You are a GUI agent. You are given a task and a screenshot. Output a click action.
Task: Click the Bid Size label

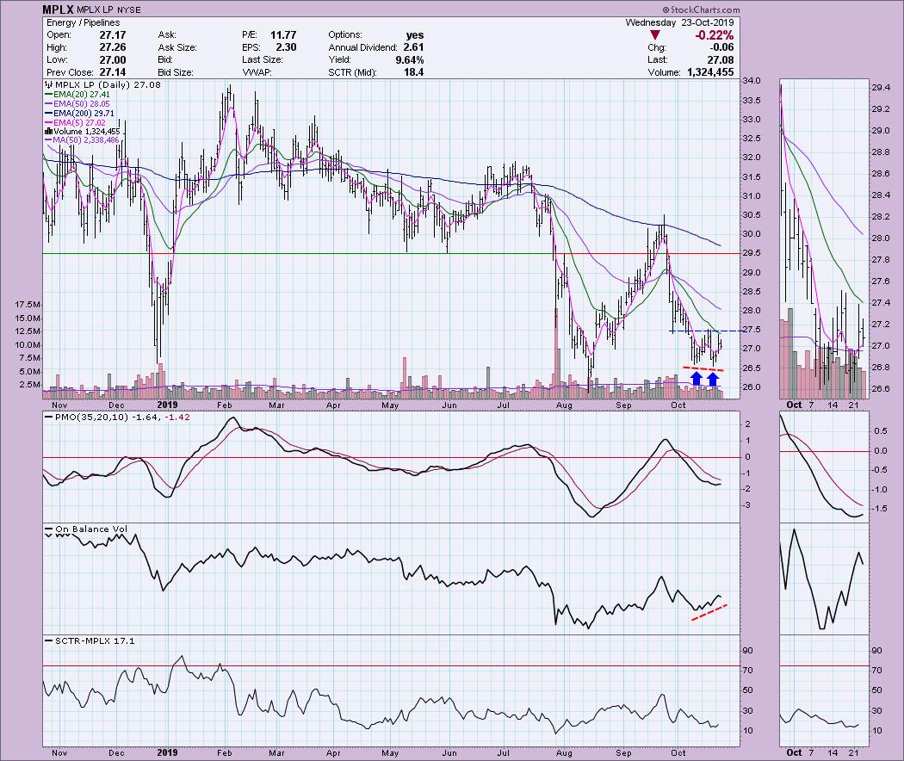tap(176, 72)
